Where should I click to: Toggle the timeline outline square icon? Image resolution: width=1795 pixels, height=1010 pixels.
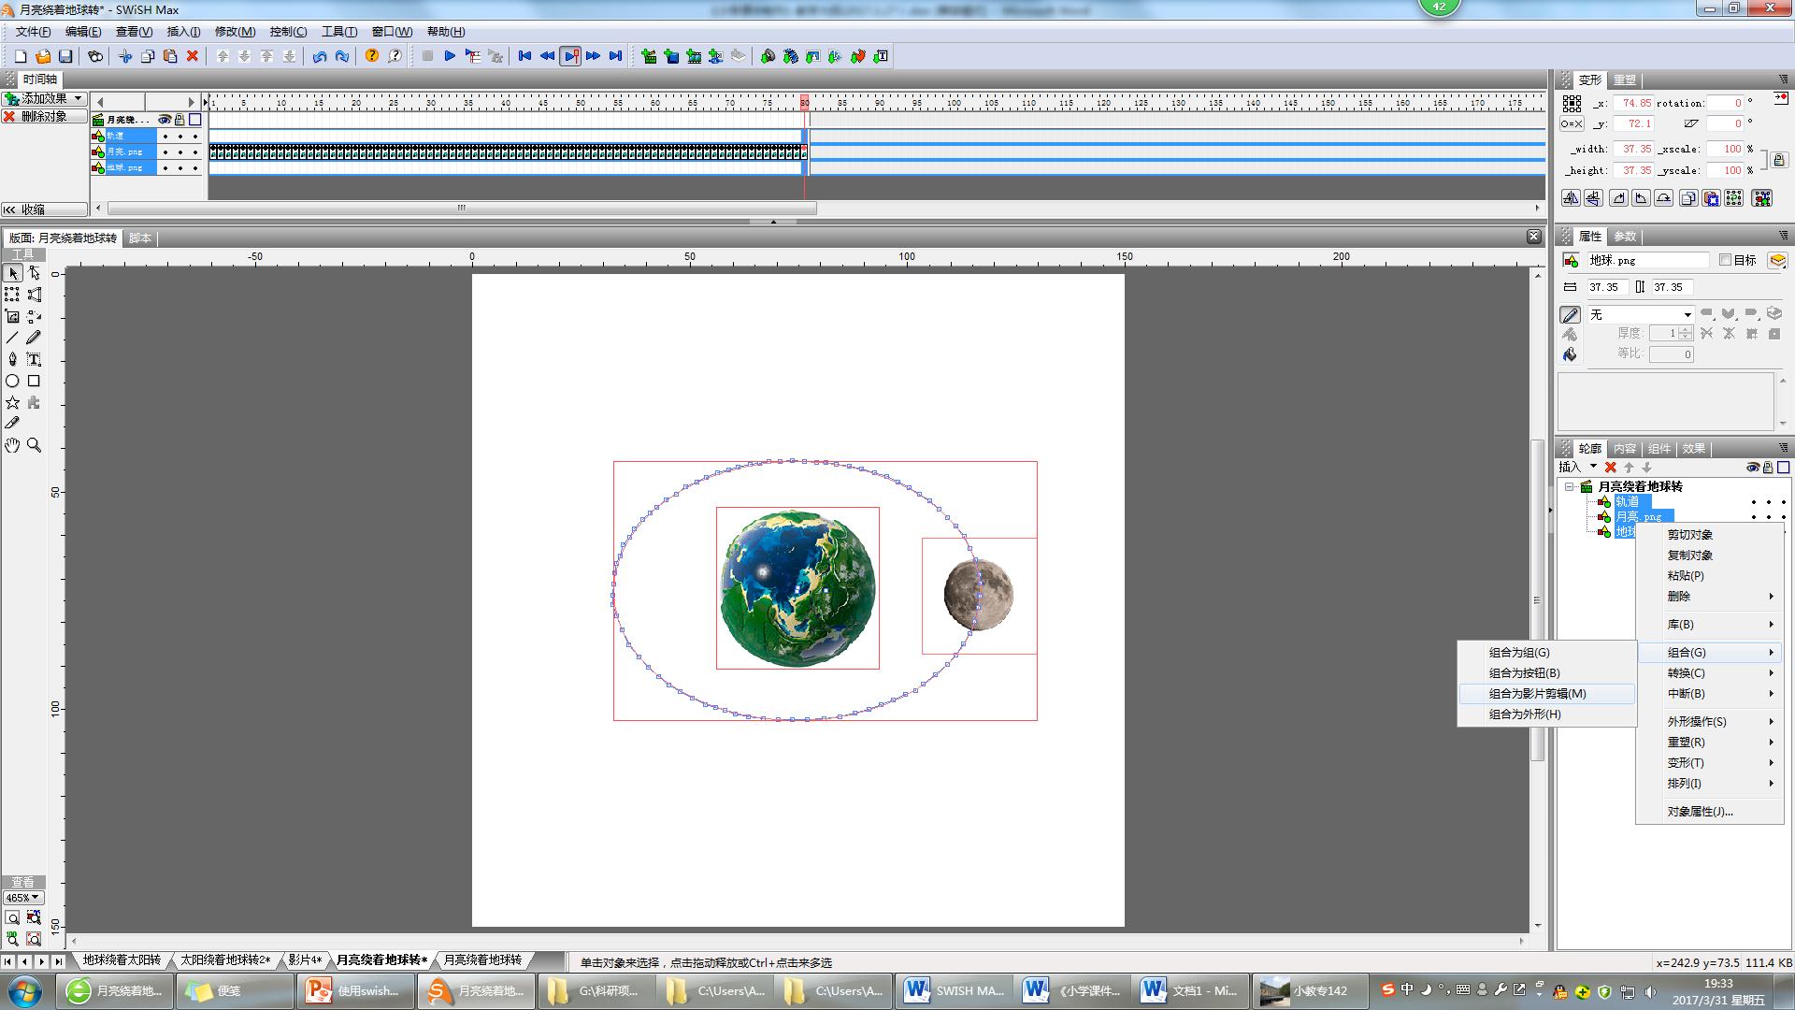(194, 120)
